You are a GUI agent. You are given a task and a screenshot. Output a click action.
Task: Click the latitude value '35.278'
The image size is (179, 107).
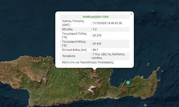97,35
